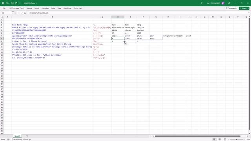This screenshot has width=251, height=141.
Task: Select the cell containing '07/14/2007'
Action: (x=52, y=33)
